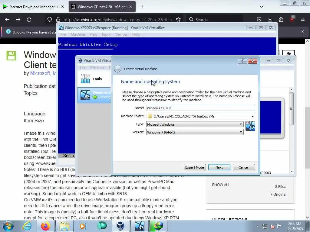Click the muted volume tray icon

(x=272, y=227)
